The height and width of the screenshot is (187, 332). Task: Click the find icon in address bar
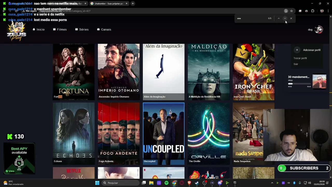click(x=286, y=11)
